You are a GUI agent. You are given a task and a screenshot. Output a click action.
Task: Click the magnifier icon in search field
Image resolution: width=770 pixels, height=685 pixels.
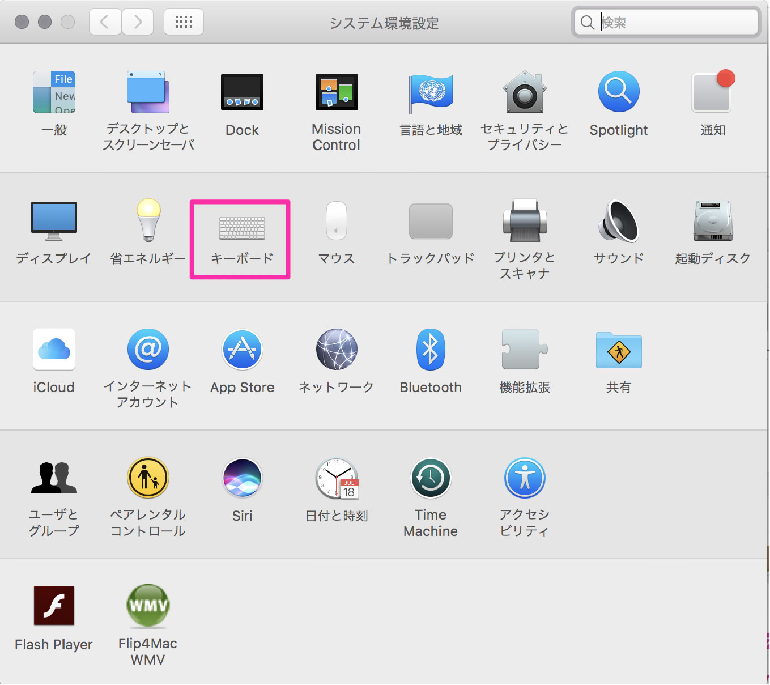coord(588,23)
